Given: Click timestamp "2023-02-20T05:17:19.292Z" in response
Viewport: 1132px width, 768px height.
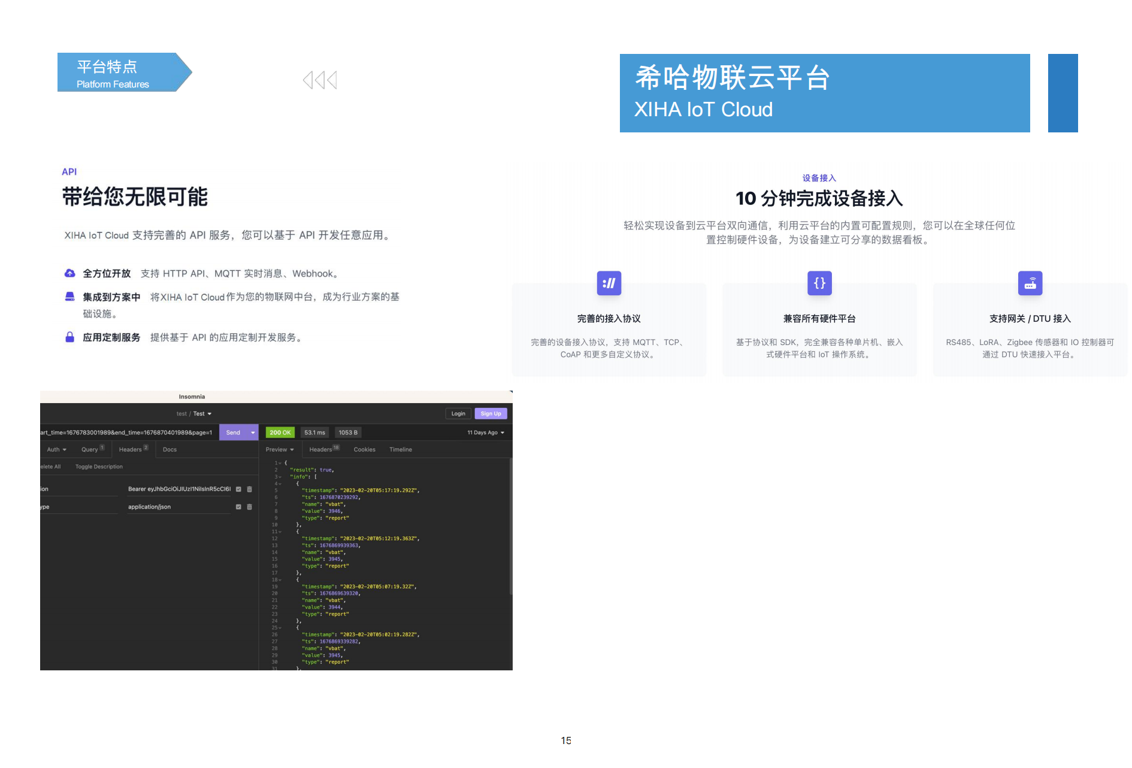Looking at the screenshot, I should tap(379, 491).
